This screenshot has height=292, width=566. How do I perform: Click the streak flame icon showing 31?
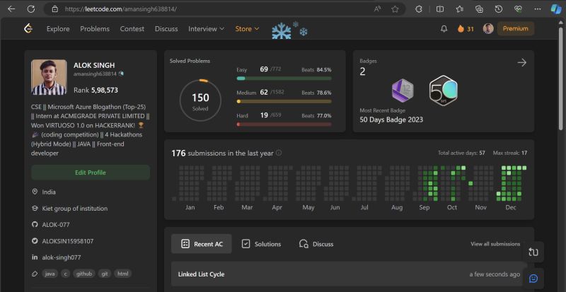461,29
